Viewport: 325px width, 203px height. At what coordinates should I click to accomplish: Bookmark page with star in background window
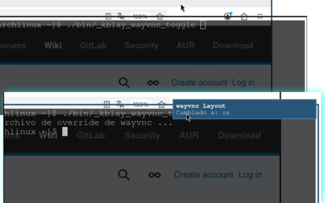159,16
